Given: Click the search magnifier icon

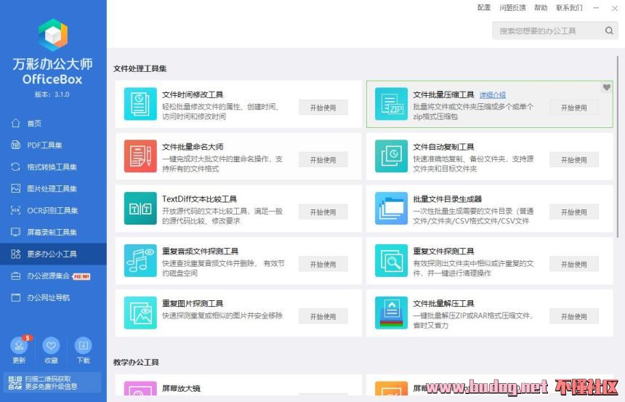Looking at the screenshot, I should click(x=609, y=31).
